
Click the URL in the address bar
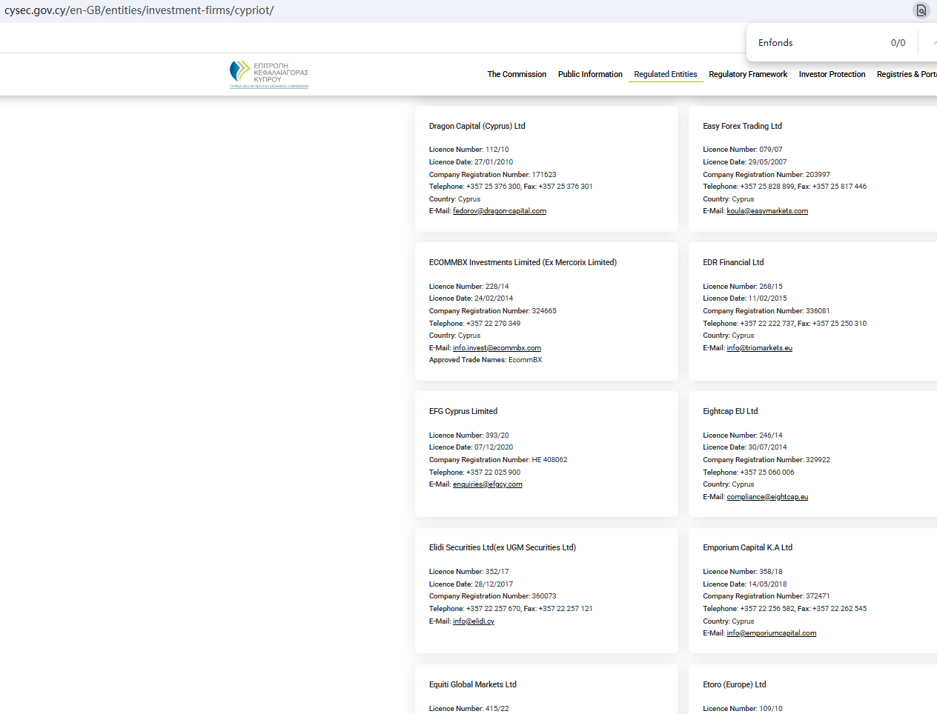(x=139, y=10)
